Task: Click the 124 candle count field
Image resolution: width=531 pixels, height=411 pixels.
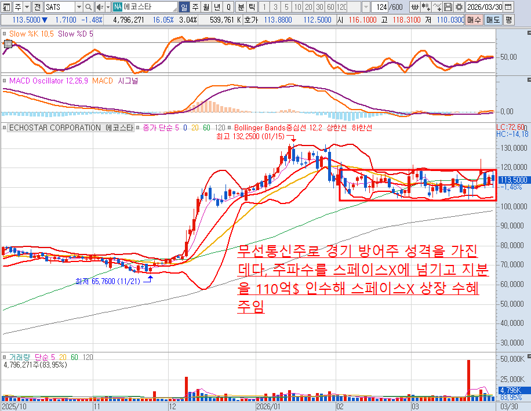Action: [x=381, y=7]
